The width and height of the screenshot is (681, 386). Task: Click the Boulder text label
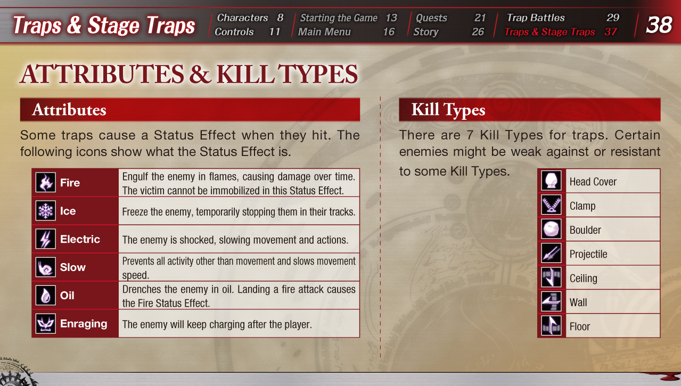[585, 230]
